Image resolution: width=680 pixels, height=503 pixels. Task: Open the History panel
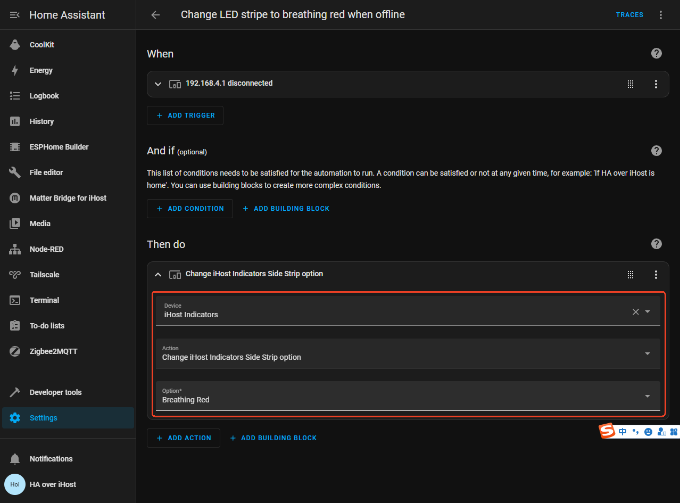click(x=68, y=121)
